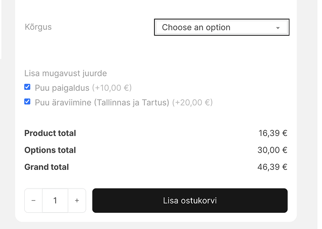Click the "Puu äraviimine (Tallinnas ja Tartus)" label
The image size is (322, 229).
(102, 102)
